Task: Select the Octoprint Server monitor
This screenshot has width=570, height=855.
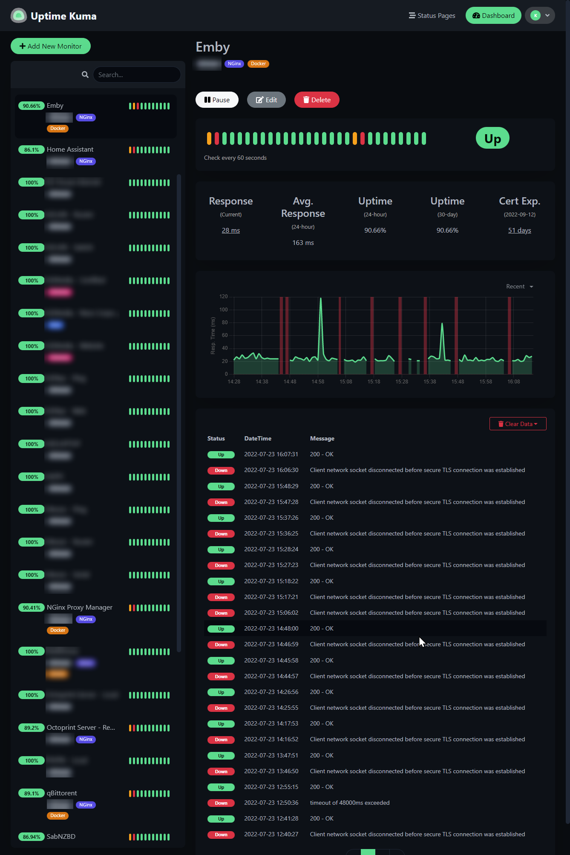Action: [x=96, y=733]
